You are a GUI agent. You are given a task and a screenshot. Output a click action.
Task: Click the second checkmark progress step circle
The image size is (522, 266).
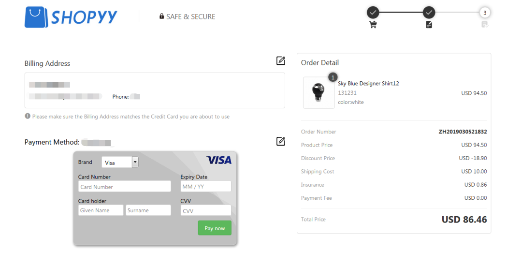click(x=429, y=13)
